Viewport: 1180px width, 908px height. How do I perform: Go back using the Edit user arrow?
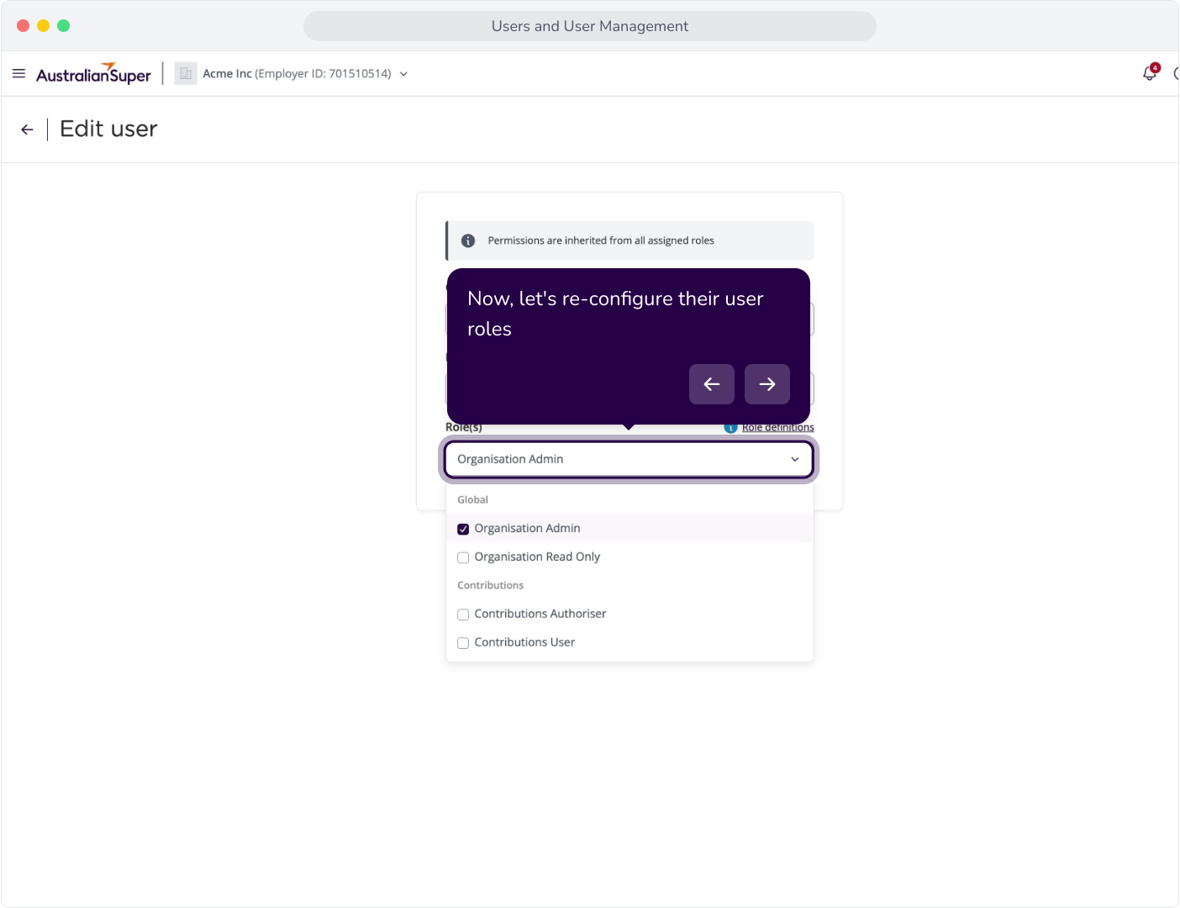pyautogui.click(x=28, y=129)
